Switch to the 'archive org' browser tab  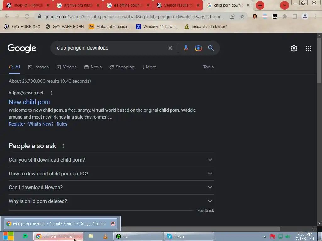point(78,5)
